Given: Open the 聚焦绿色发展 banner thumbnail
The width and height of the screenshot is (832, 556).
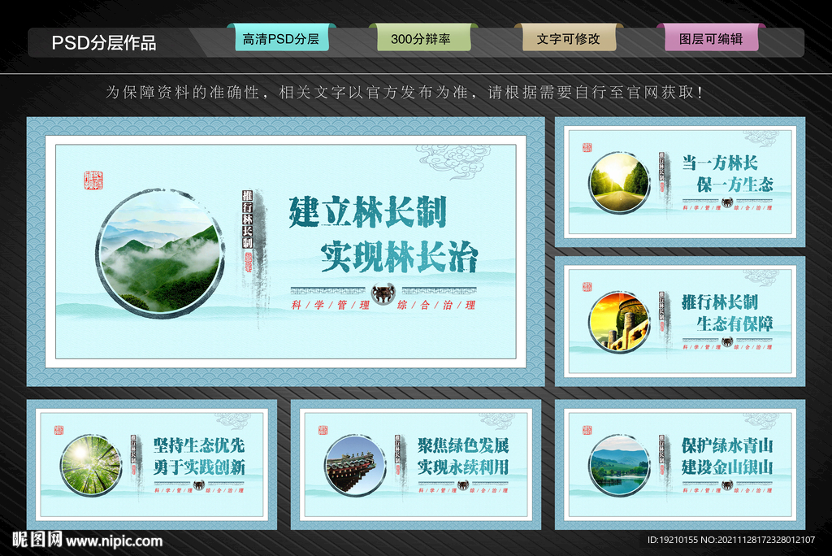Looking at the screenshot, I should pyautogui.click(x=415, y=465).
